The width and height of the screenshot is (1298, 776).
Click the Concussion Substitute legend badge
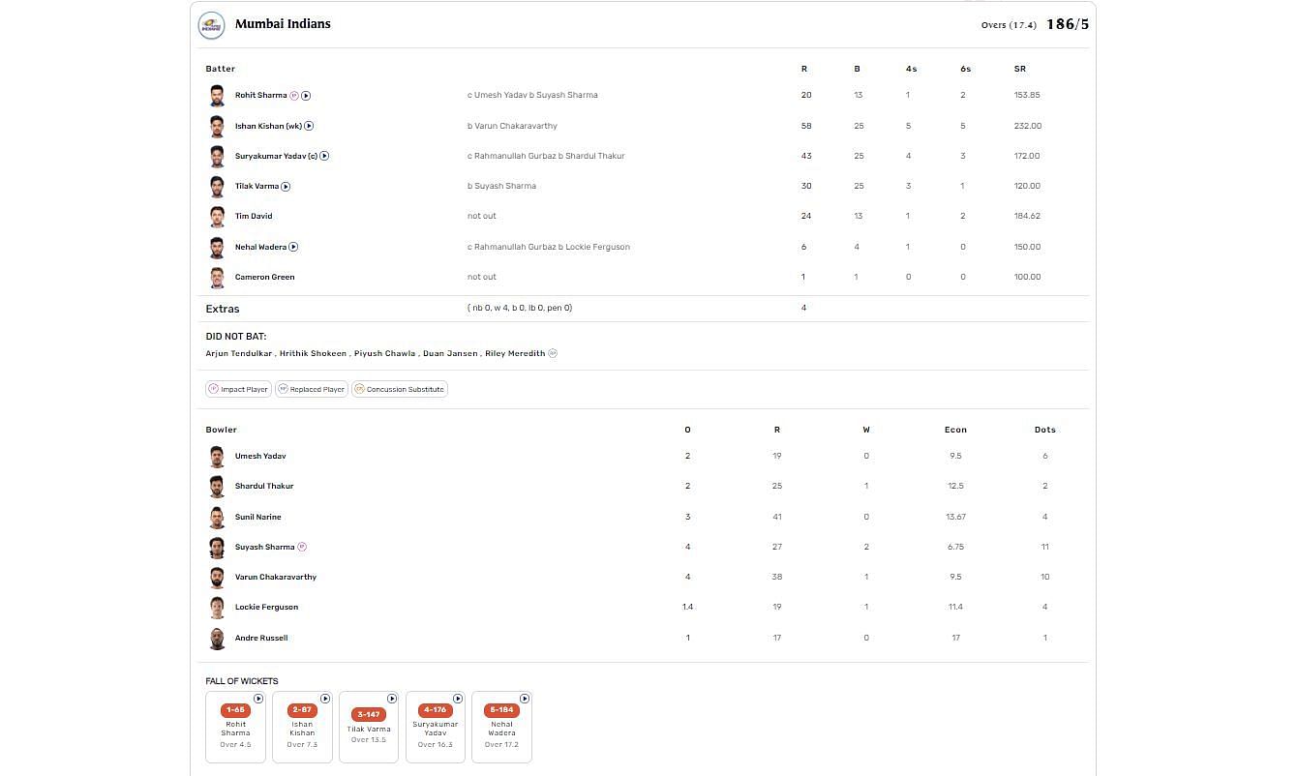[399, 389]
